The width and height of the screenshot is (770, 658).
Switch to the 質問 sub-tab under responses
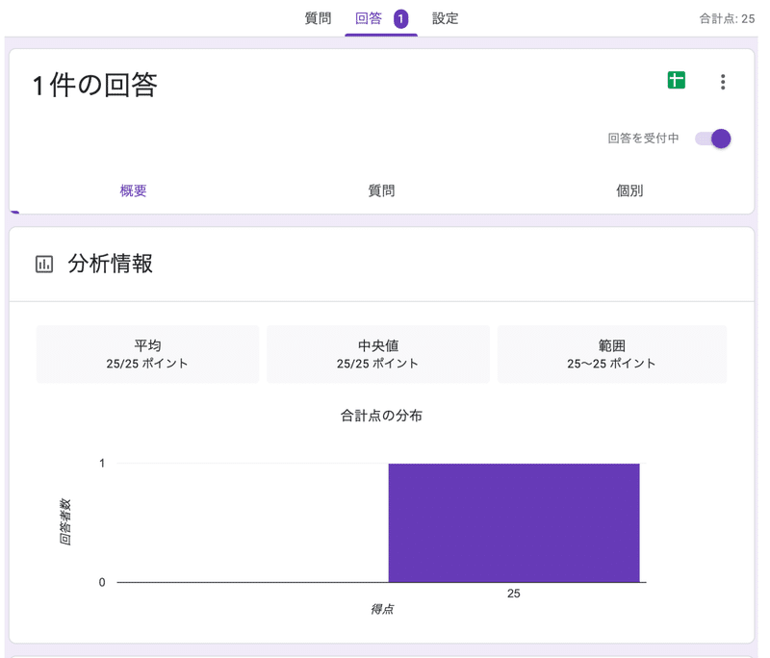tap(381, 190)
